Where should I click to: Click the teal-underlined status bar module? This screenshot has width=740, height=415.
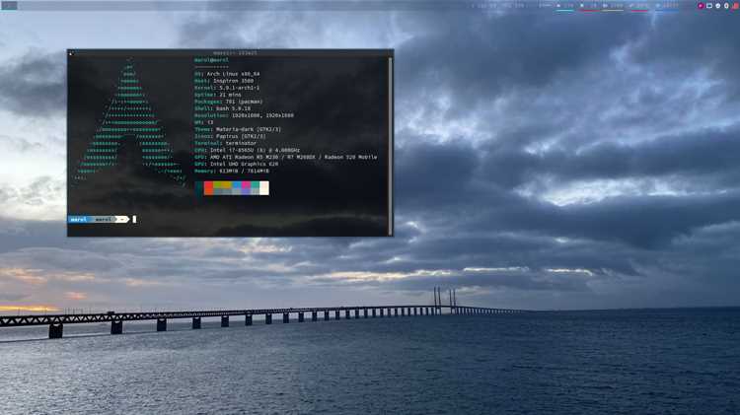coord(565,6)
